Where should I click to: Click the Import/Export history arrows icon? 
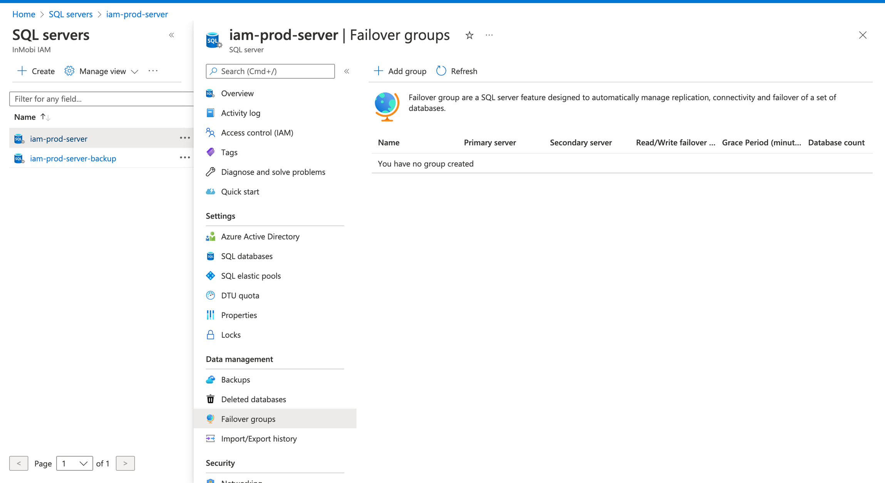tap(210, 438)
